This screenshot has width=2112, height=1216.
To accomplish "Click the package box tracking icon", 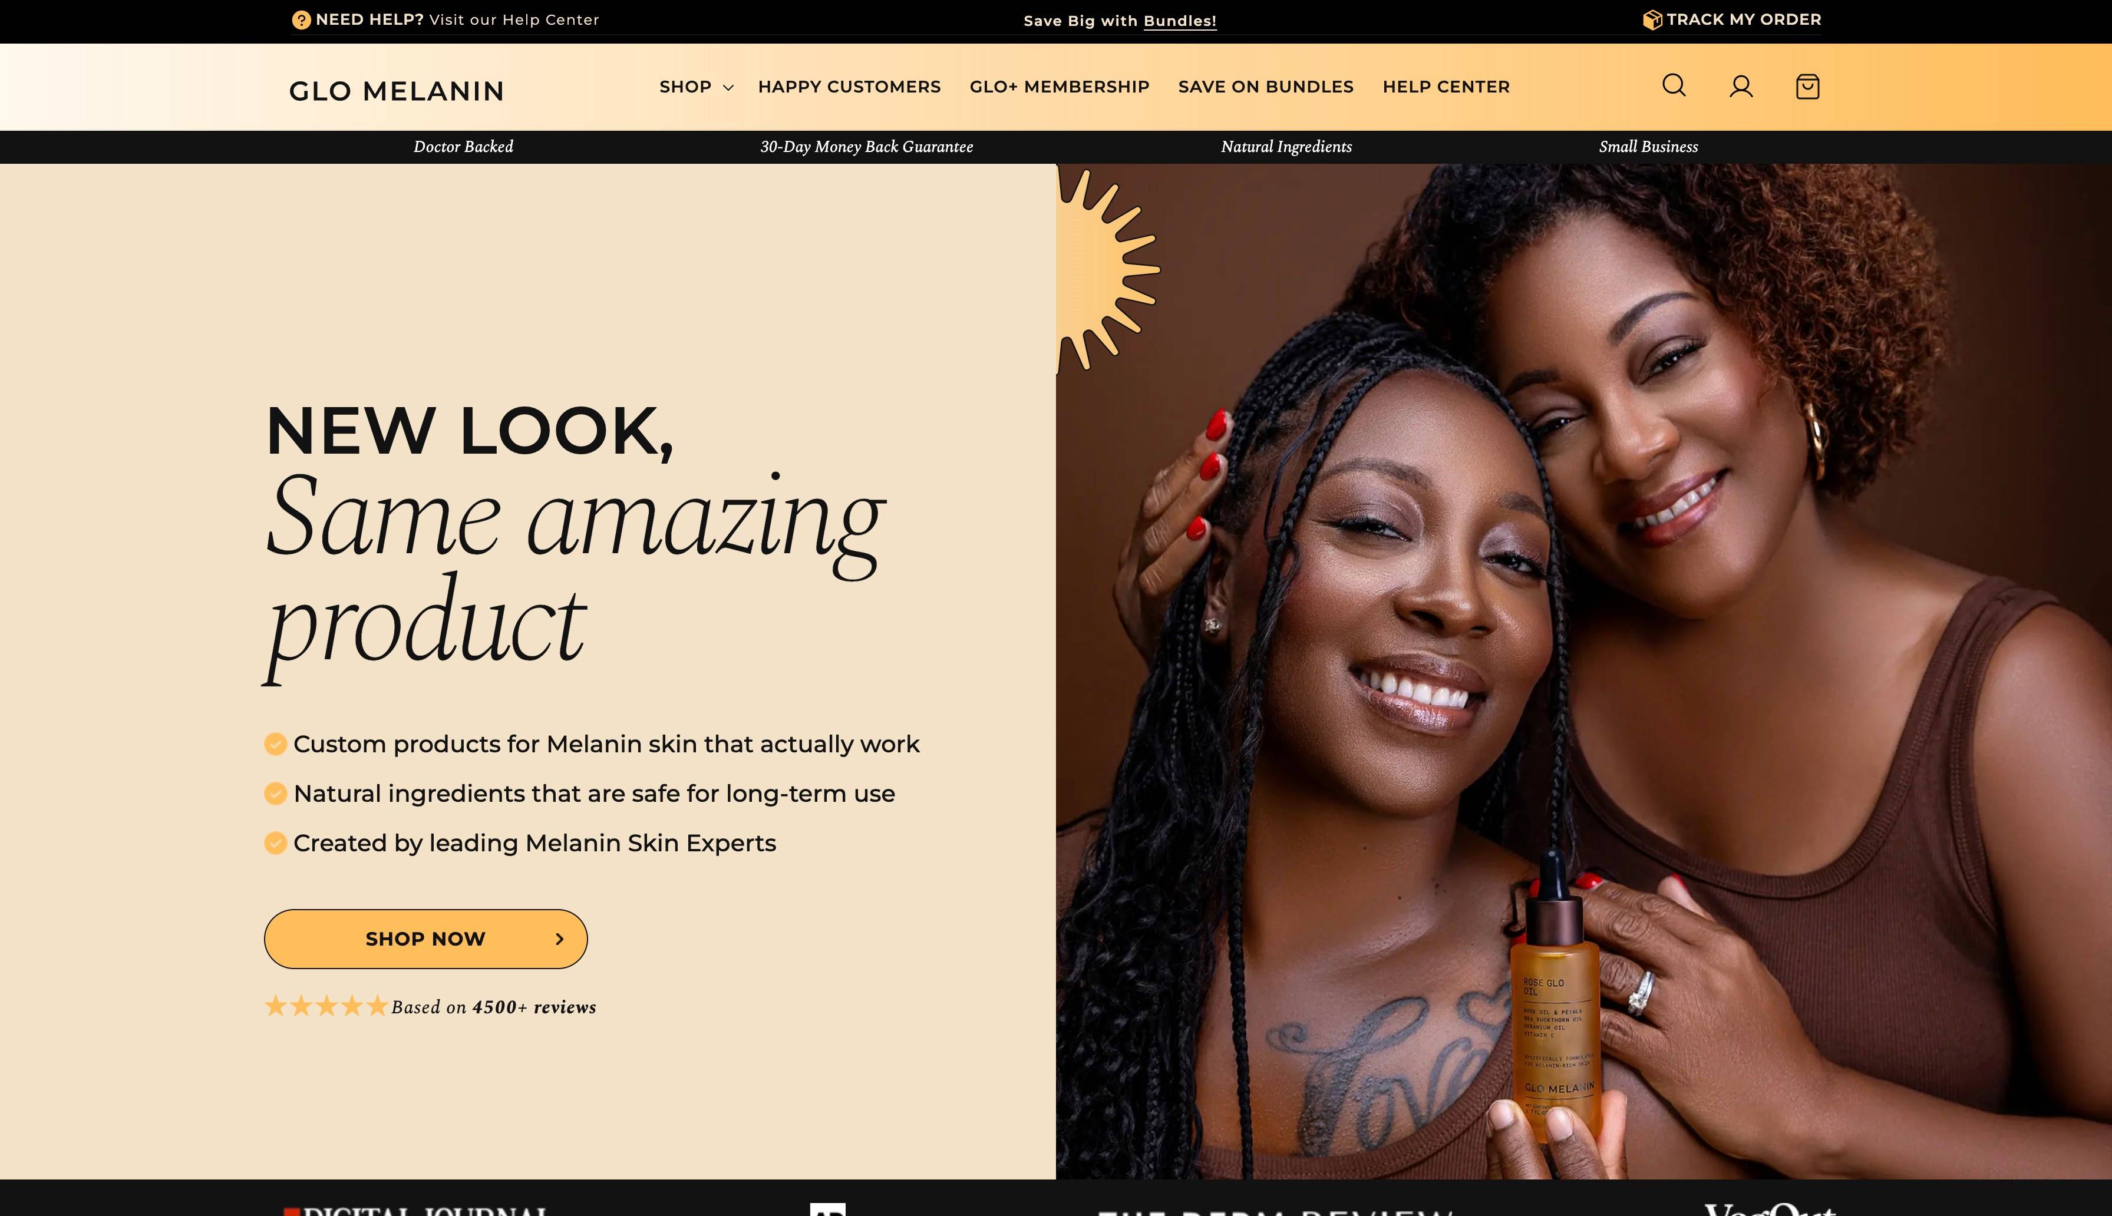I will pyautogui.click(x=1652, y=19).
